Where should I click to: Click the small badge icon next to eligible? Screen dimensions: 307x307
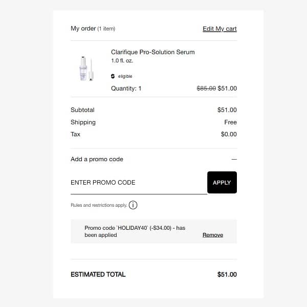[113, 76]
